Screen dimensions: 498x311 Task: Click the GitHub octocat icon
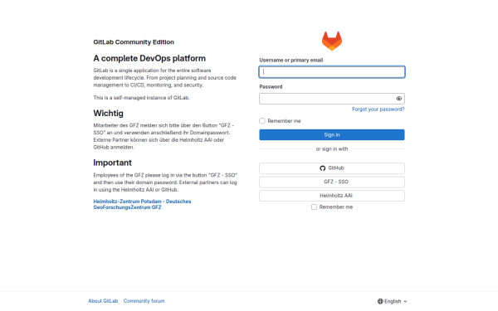point(323,168)
